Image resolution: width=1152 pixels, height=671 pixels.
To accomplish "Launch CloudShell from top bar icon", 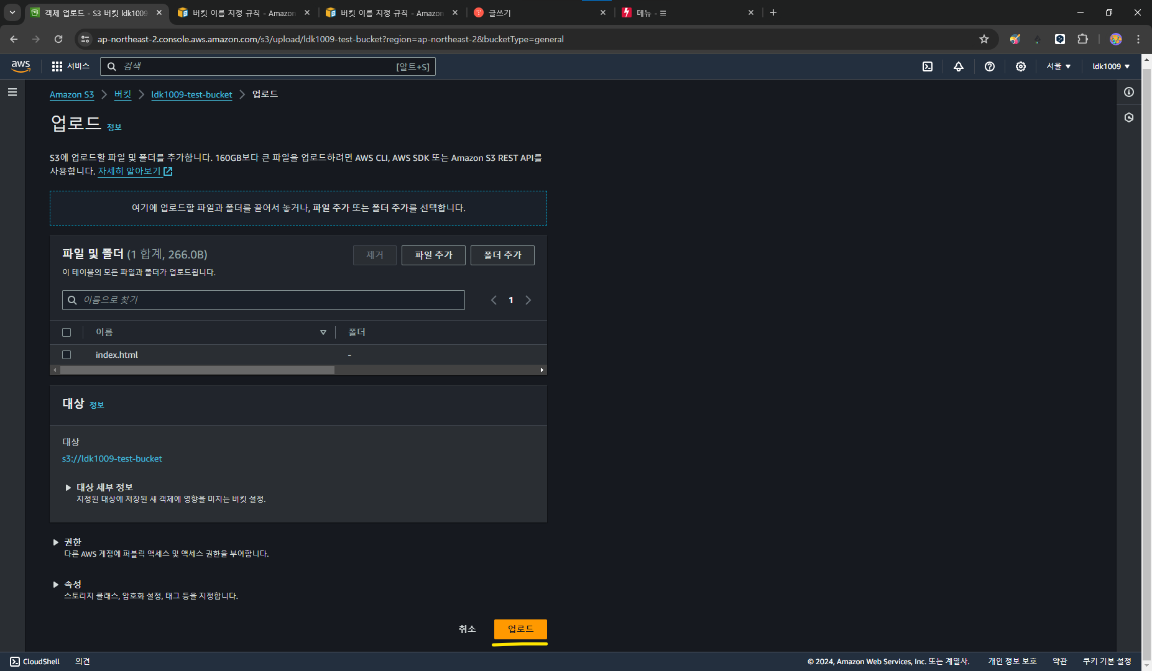I will point(928,66).
